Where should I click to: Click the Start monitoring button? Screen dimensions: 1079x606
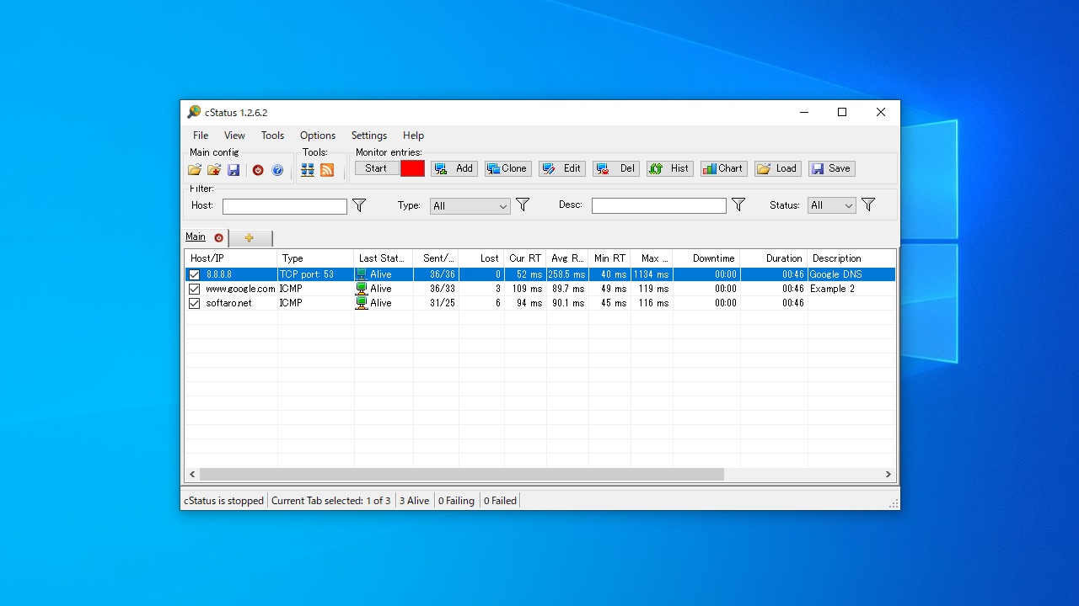(x=376, y=168)
